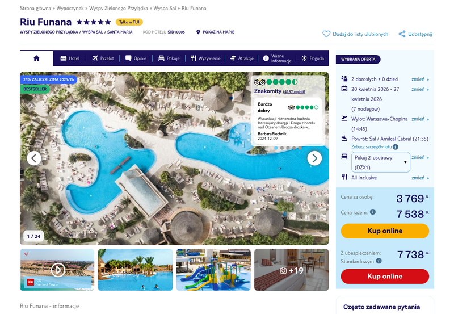The width and height of the screenshot is (454, 314).
Task: Open the +19 more photos thumbnail
Action: pos(292,270)
